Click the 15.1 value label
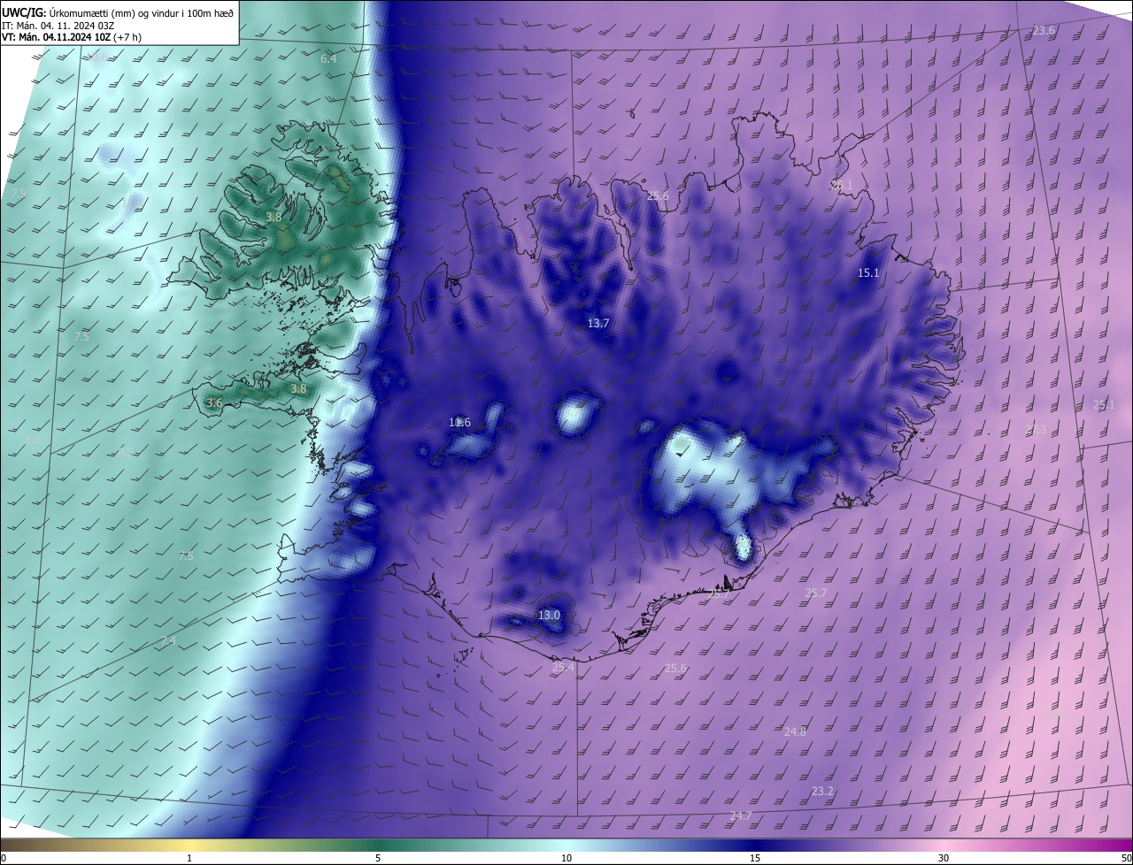Viewport: 1133px width, 865px height. [868, 272]
